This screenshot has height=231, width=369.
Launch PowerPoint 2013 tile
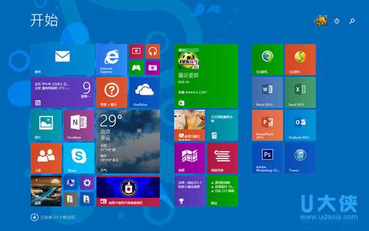[268, 125]
